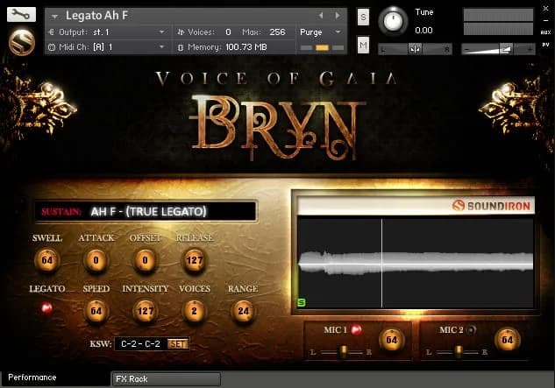Click the Sustain AH F articulation selector
The height and width of the screenshot is (388, 555).
[146, 211]
